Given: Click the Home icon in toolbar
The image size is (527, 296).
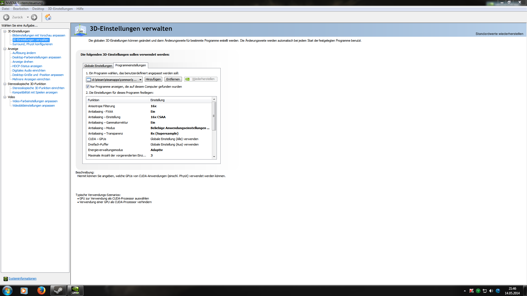Looking at the screenshot, I should (48, 17).
